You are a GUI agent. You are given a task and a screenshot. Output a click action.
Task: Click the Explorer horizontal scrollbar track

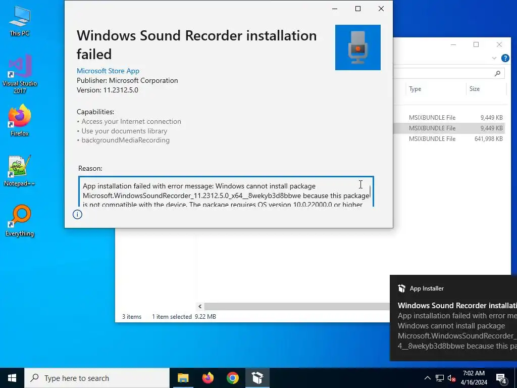pyautogui.click(x=297, y=307)
